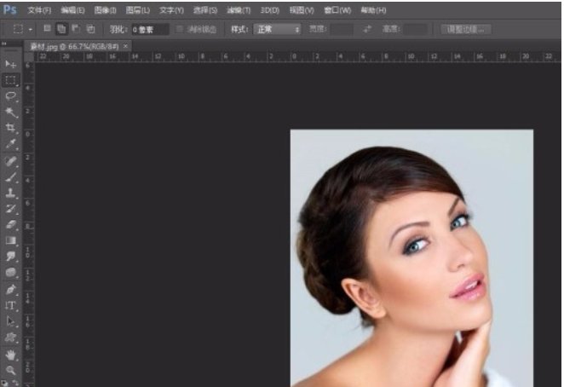The height and width of the screenshot is (387, 564).
Task: Select the Type tool
Action: coord(11,306)
